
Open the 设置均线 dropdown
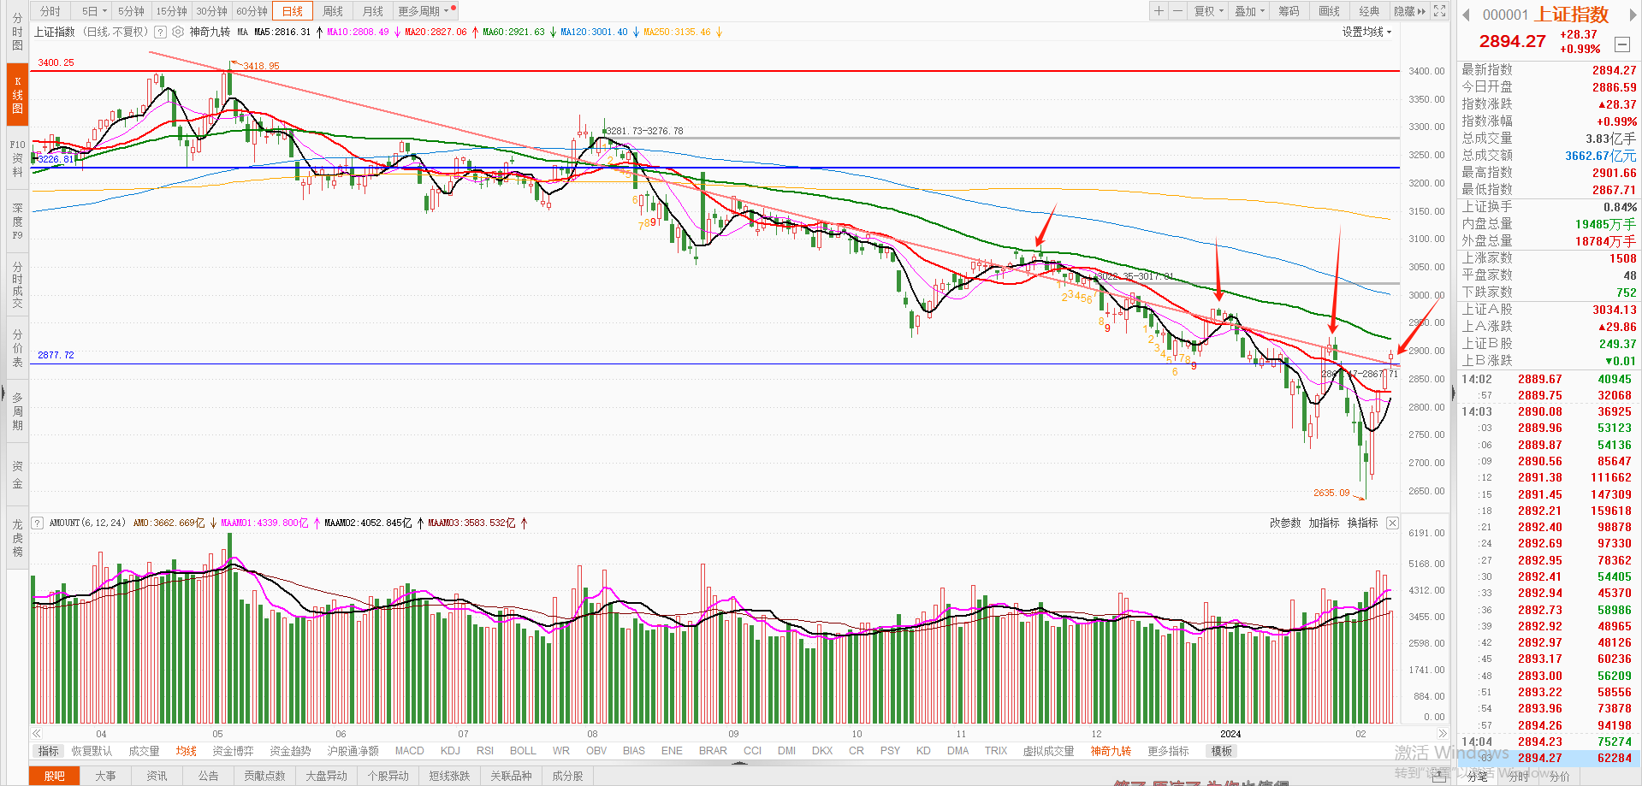(1366, 32)
